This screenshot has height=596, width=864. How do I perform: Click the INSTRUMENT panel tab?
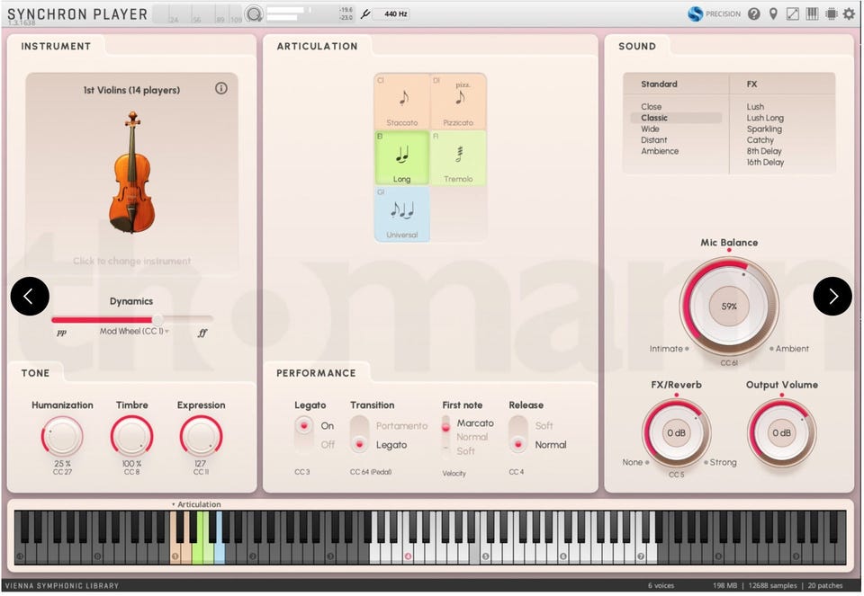click(x=56, y=46)
